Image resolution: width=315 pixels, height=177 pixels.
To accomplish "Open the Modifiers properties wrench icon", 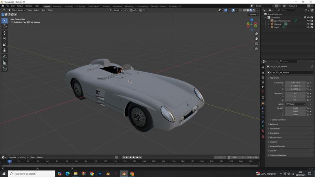I will click(263, 108).
